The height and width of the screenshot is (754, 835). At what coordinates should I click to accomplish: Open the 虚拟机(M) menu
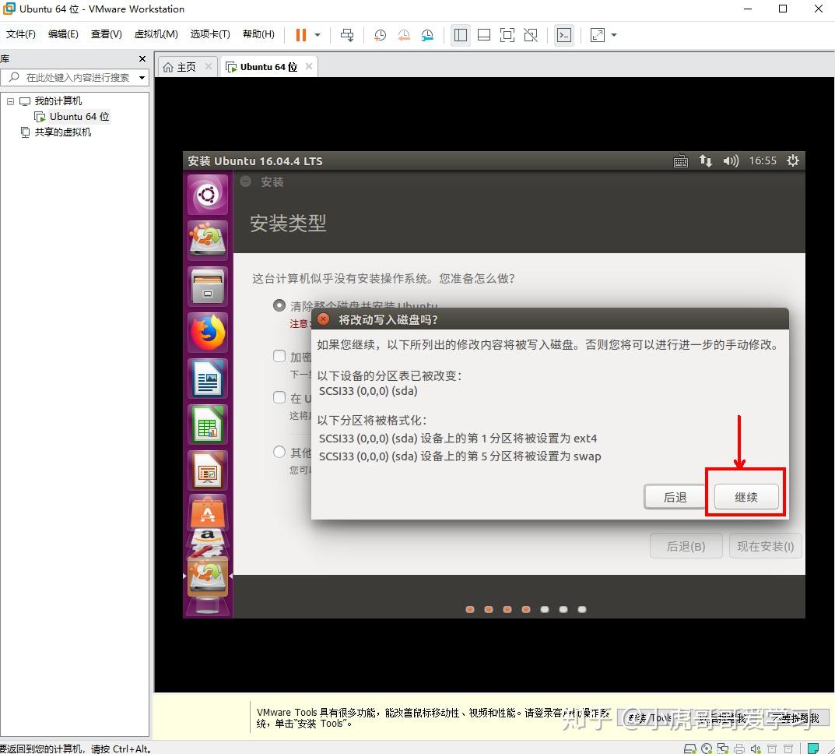(x=156, y=34)
